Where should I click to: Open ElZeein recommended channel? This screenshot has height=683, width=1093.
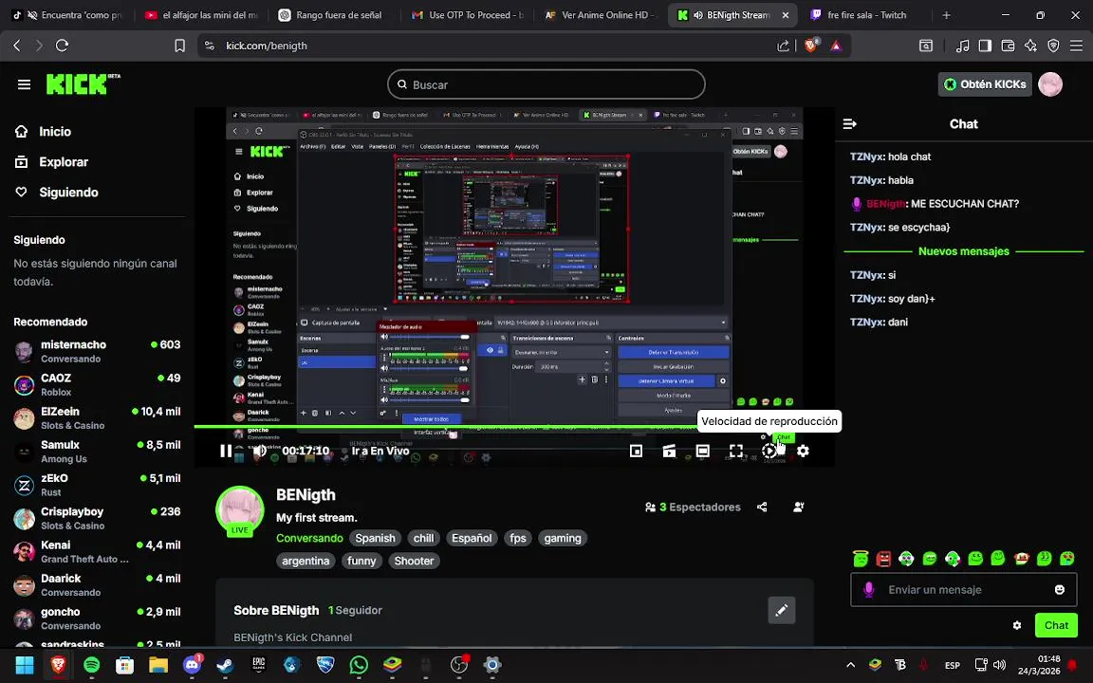(97, 418)
